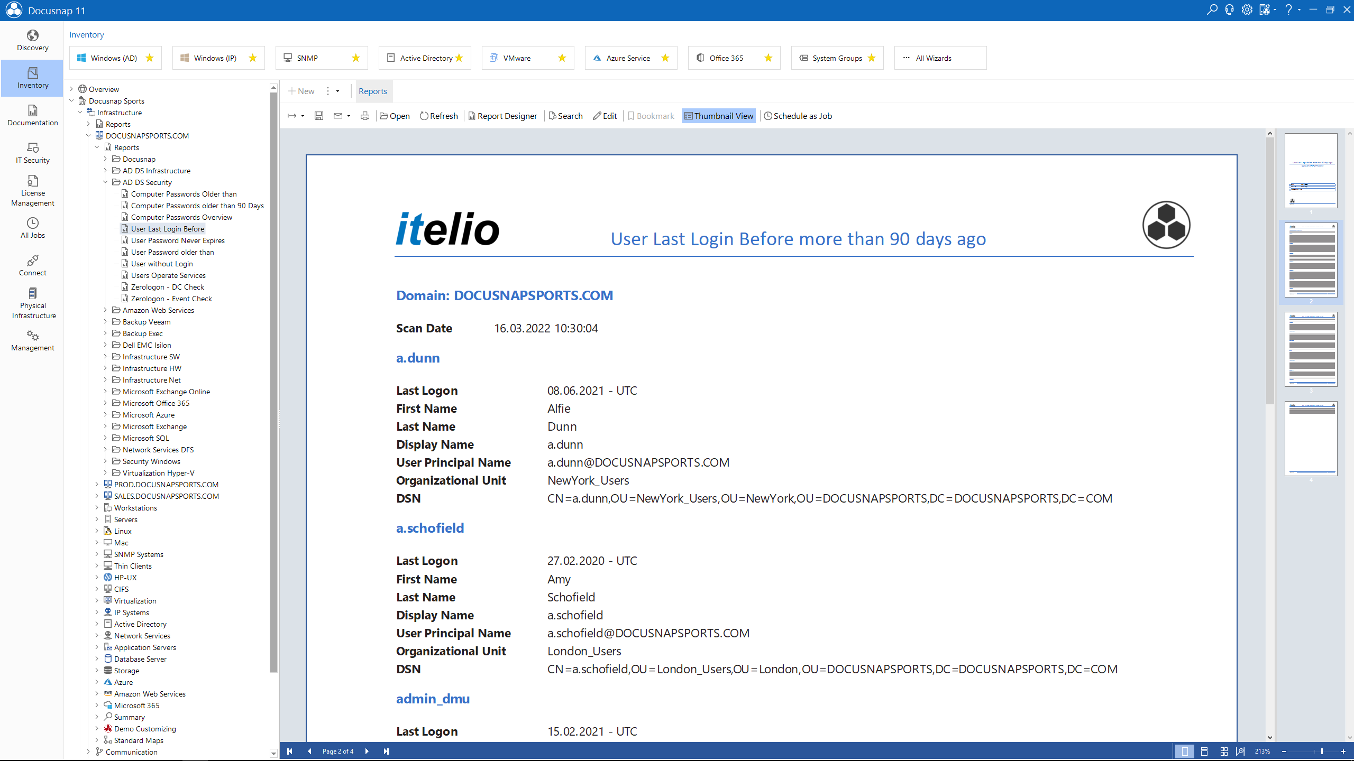Expand the Amazon Web Services reports folder
The width and height of the screenshot is (1354, 761).
pyautogui.click(x=105, y=310)
